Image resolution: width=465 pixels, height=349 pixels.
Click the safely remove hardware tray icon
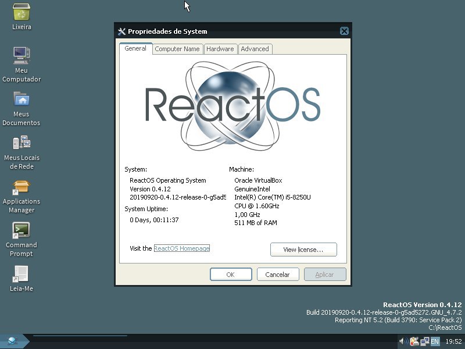click(x=414, y=341)
